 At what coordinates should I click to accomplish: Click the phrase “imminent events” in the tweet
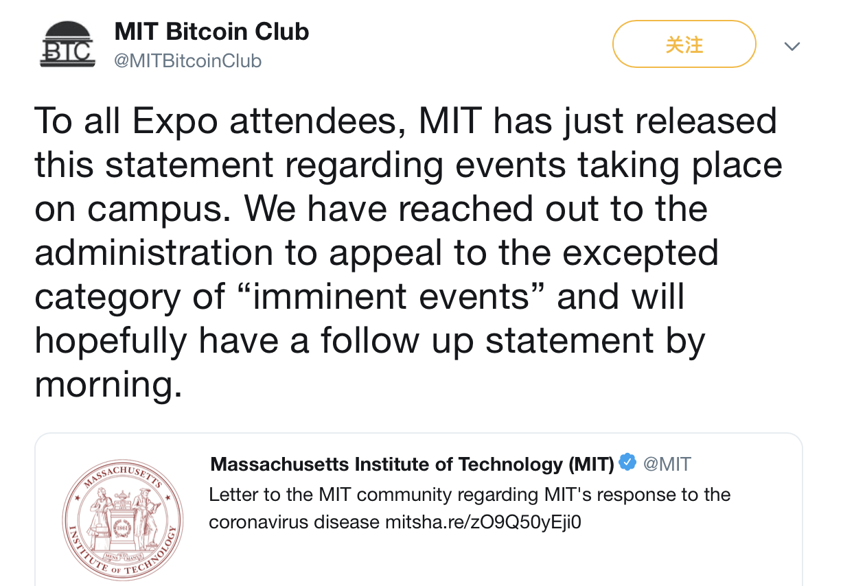pyautogui.click(x=389, y=296)
